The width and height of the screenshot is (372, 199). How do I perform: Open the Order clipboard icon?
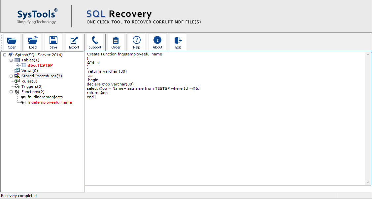point(116,42)
